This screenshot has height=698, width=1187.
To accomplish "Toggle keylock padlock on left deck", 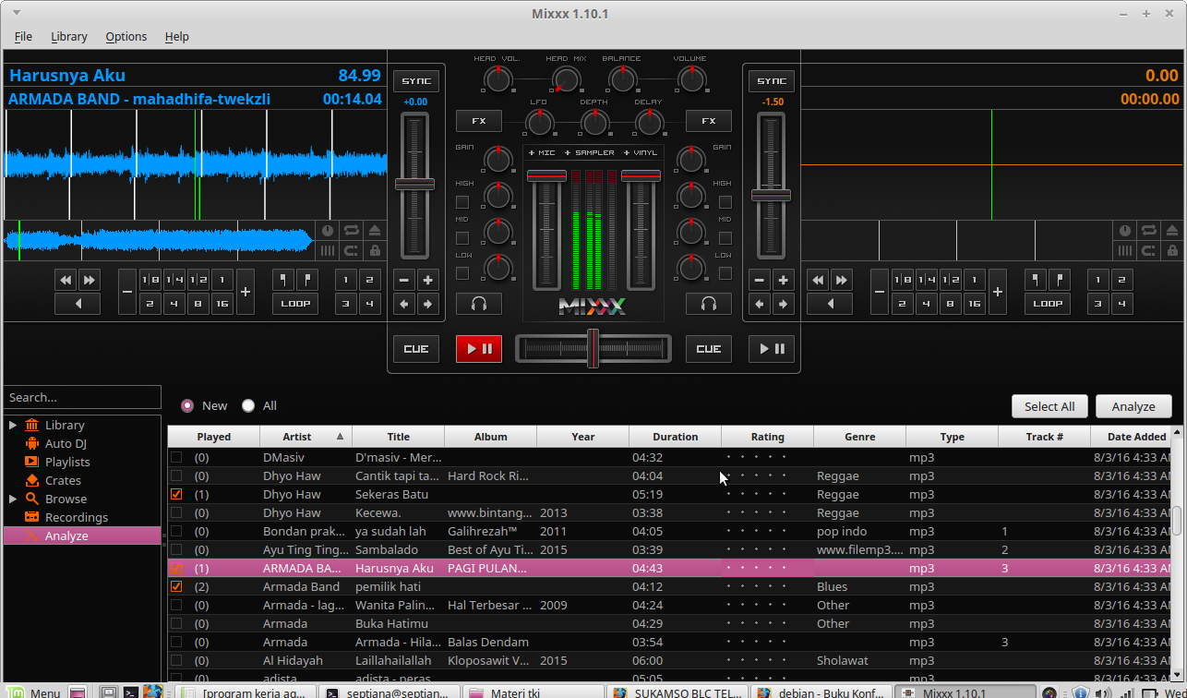I will tap(374, 250).
